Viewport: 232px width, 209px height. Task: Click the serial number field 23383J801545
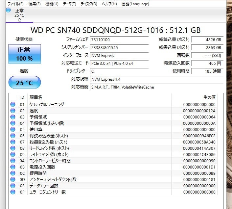pyautogui.click(x=119, y=47)
